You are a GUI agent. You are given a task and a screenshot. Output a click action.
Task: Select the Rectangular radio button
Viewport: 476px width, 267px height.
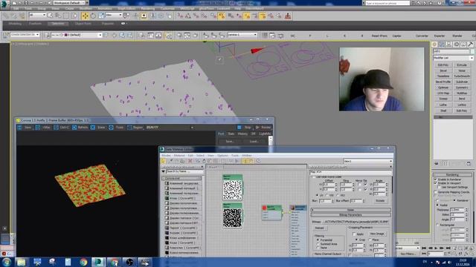click(x=437, y=225)
